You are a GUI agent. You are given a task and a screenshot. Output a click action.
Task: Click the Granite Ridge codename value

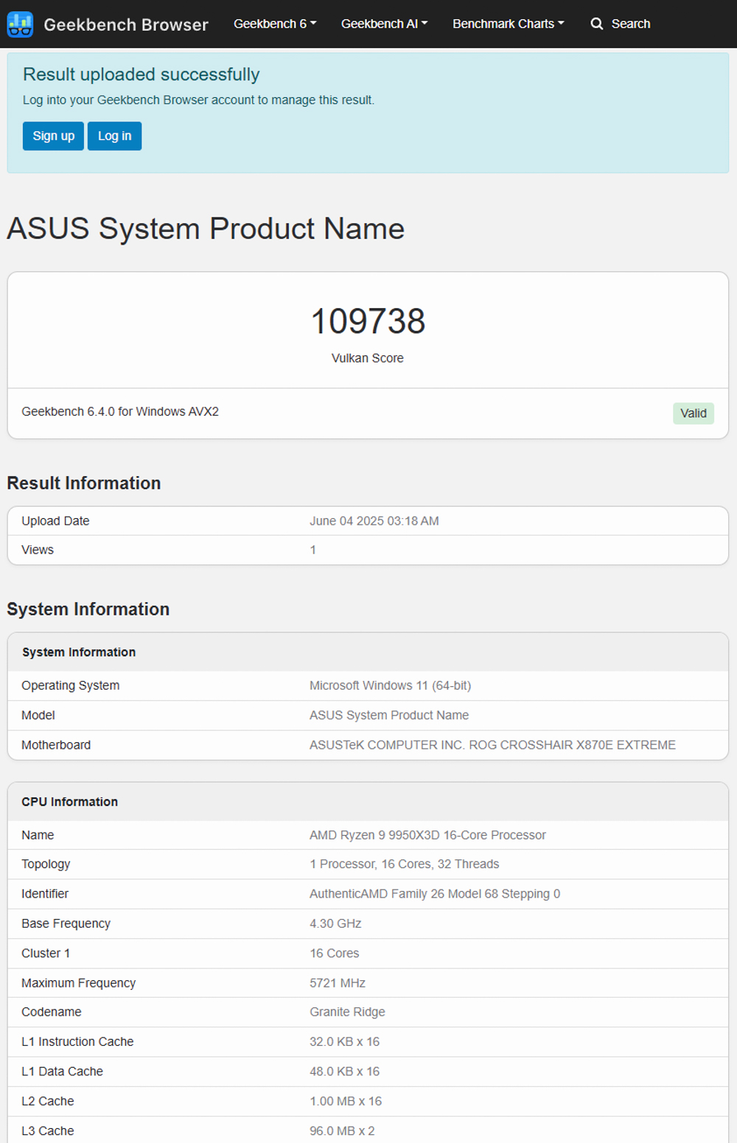[x=347, y=1012]
